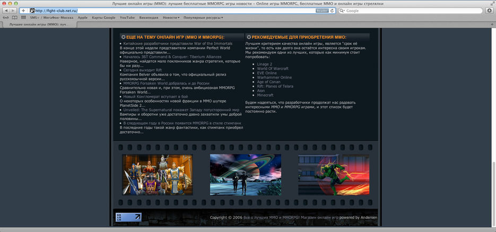Open the MMORPG в стиле стимпанк link
This screenshot has width=496, height=232.
[x=182, y=123]
